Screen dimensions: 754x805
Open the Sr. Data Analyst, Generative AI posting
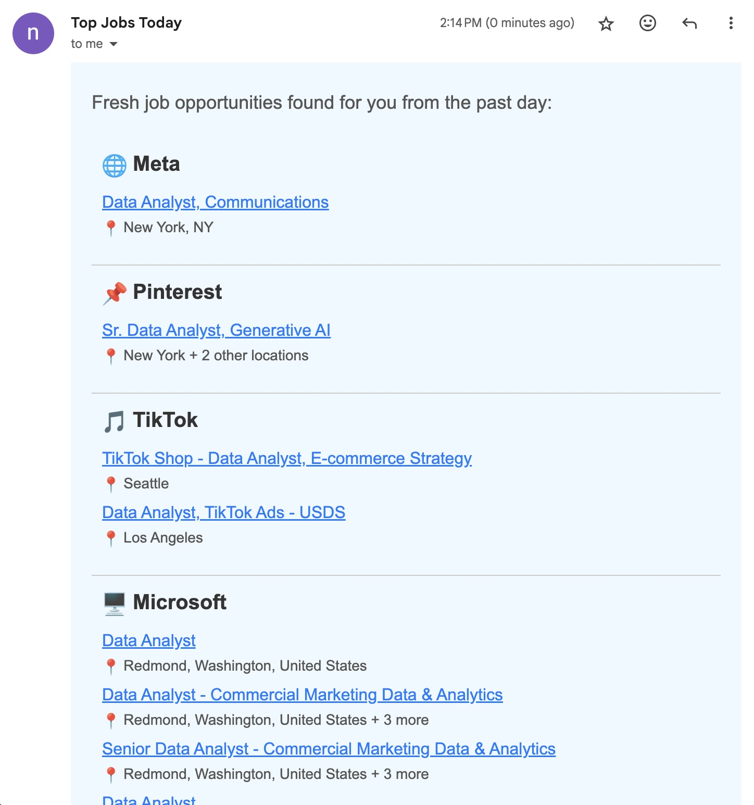[x=217, y=330]
